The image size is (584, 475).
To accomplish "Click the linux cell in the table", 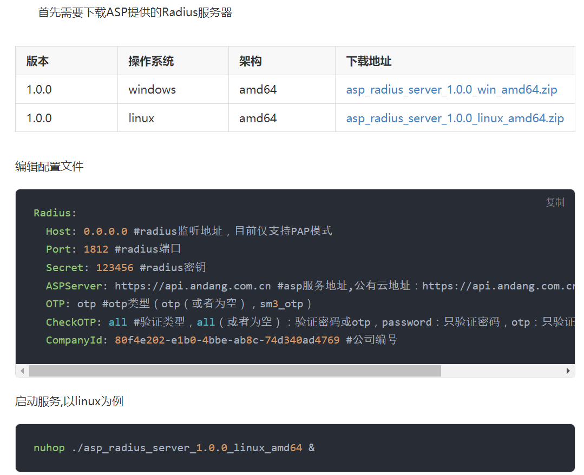I will 141,118.
